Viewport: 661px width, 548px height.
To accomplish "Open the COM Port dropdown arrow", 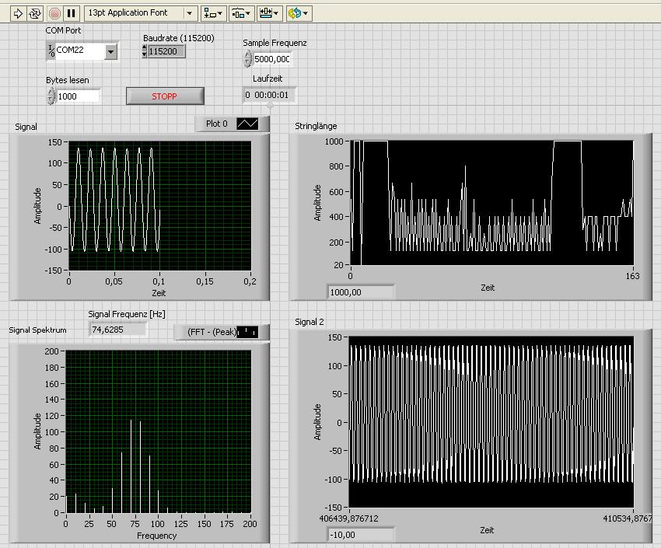I will pyautogui.click(x=110, y=51).
